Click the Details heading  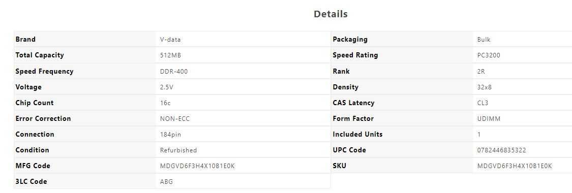[330, 14]
